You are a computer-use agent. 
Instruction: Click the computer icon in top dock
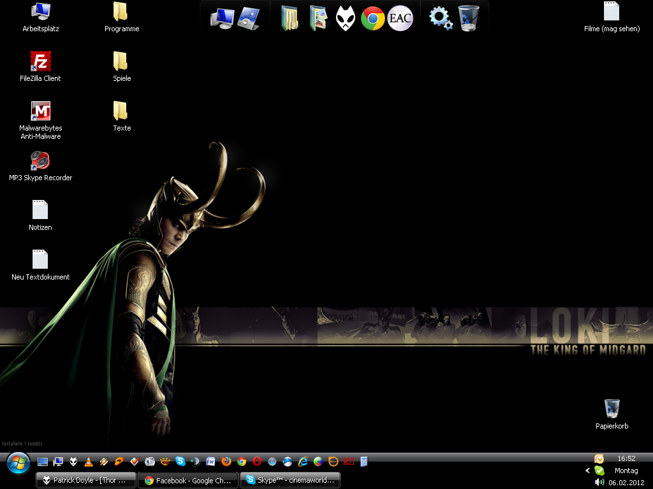[222, 18]
